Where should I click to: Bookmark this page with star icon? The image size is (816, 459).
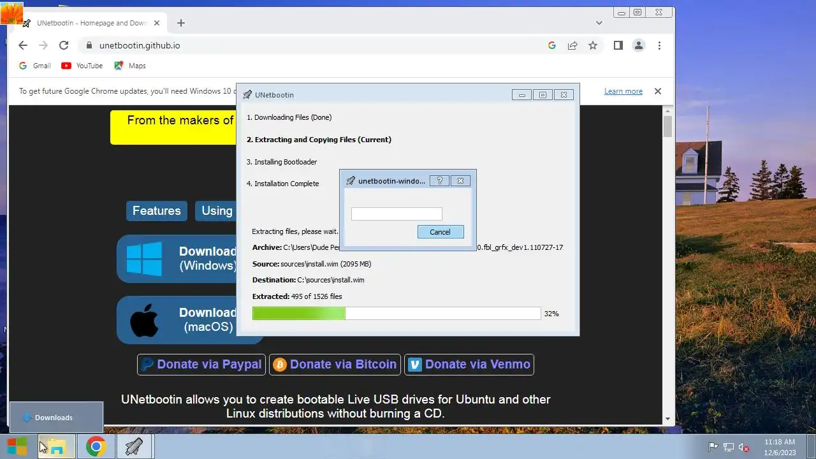tap(593, 45)
